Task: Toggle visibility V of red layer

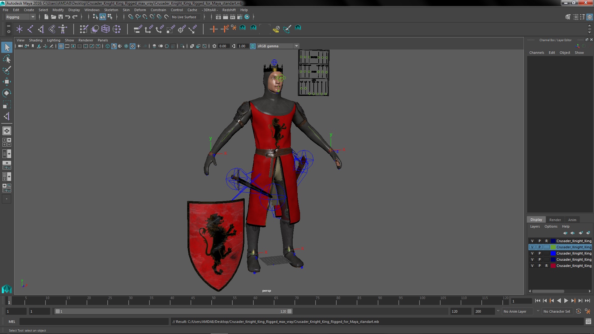Action: point(532,266)
